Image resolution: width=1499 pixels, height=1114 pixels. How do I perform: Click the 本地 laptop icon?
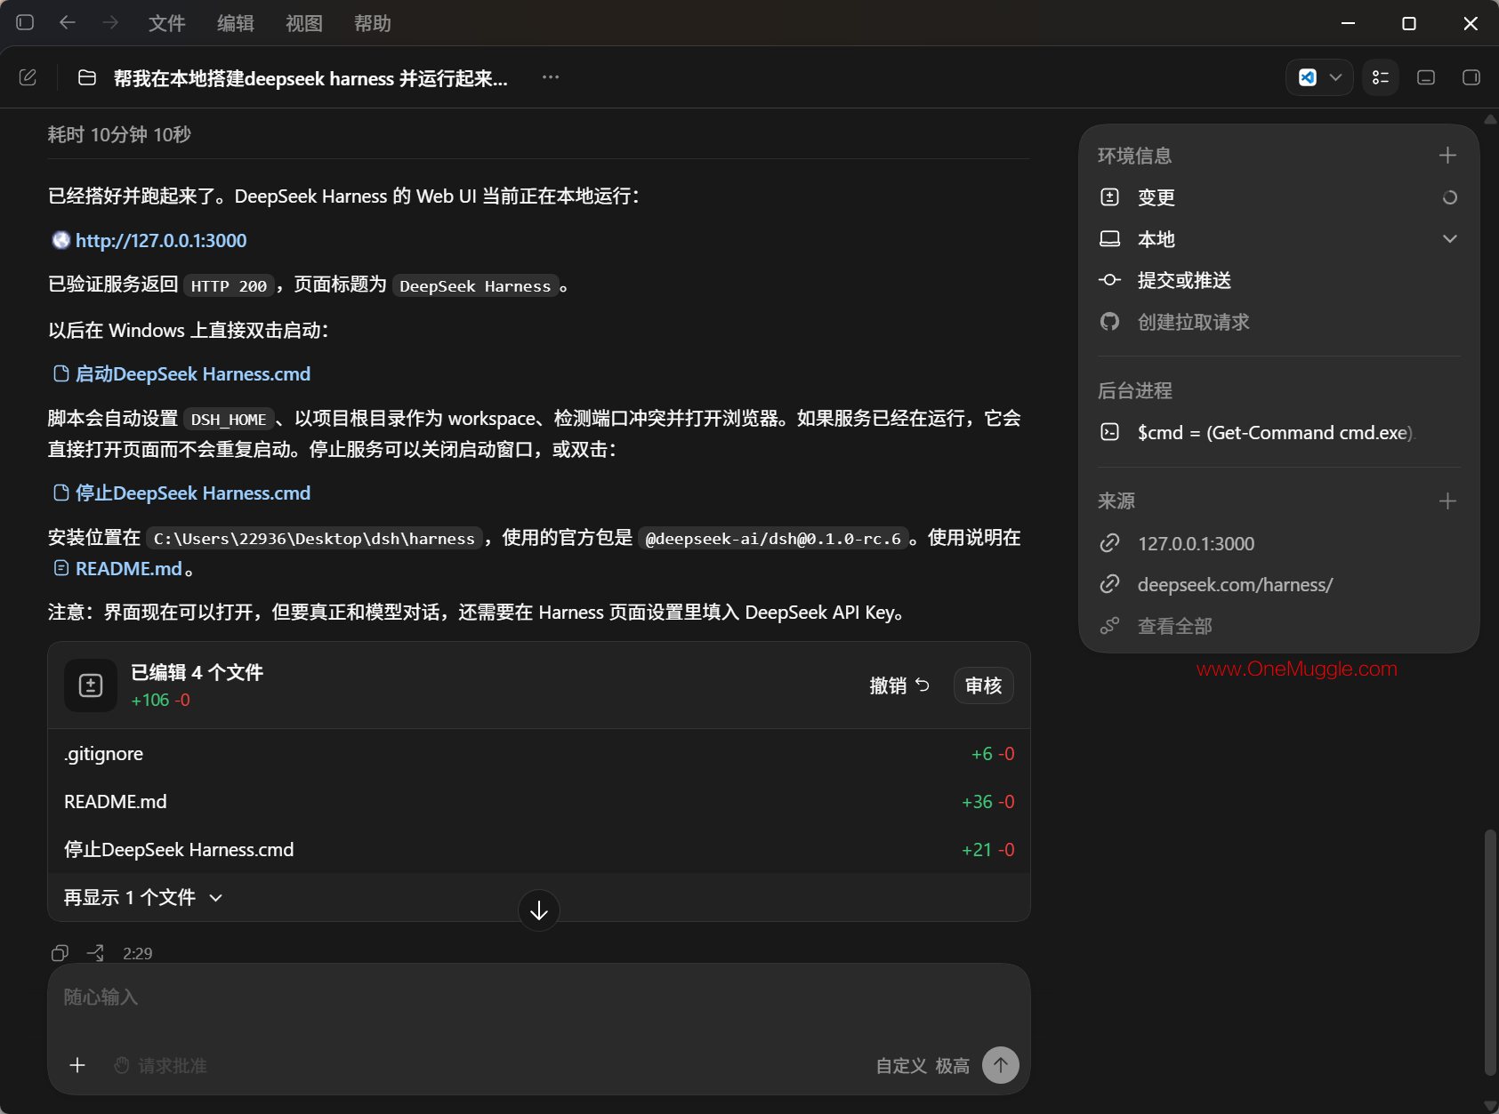click(1109, 239)
